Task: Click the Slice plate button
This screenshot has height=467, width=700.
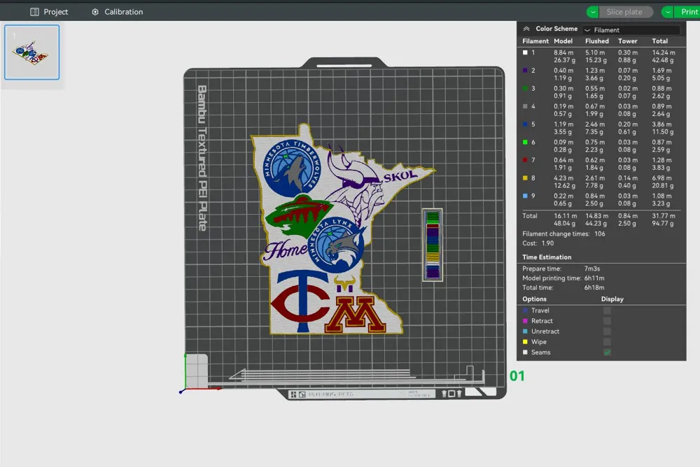Action: click(x=624, y=12)
